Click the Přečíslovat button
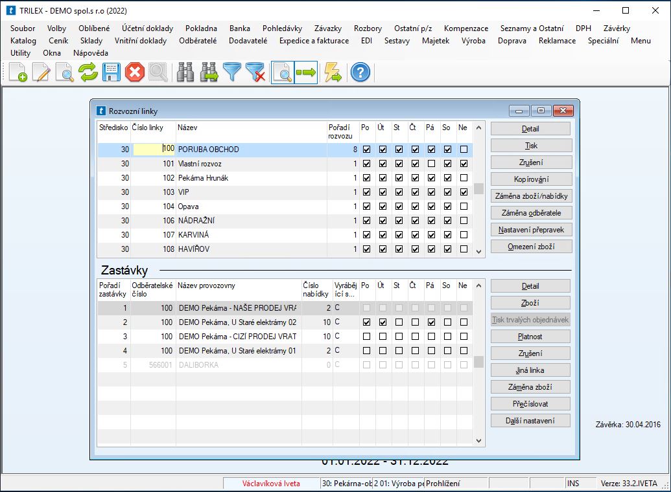The image size is (671, 492). point(530,404)
